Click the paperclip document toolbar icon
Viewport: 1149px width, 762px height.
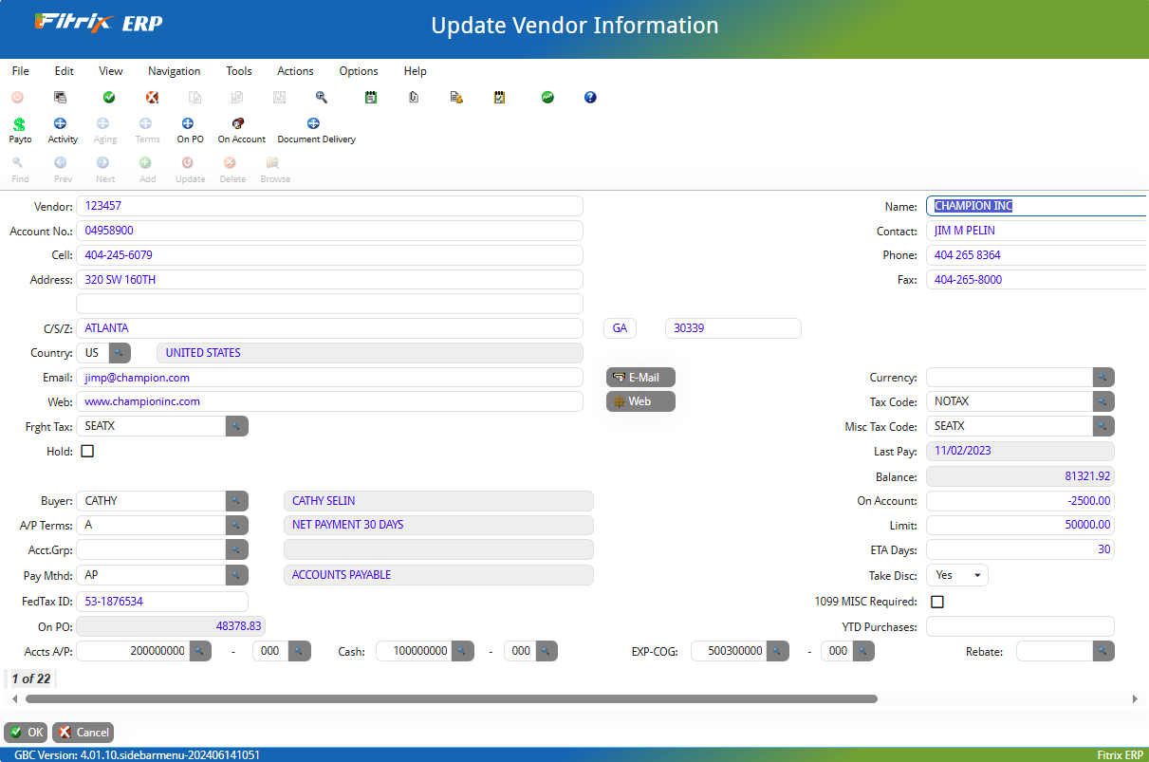point(414,97)
